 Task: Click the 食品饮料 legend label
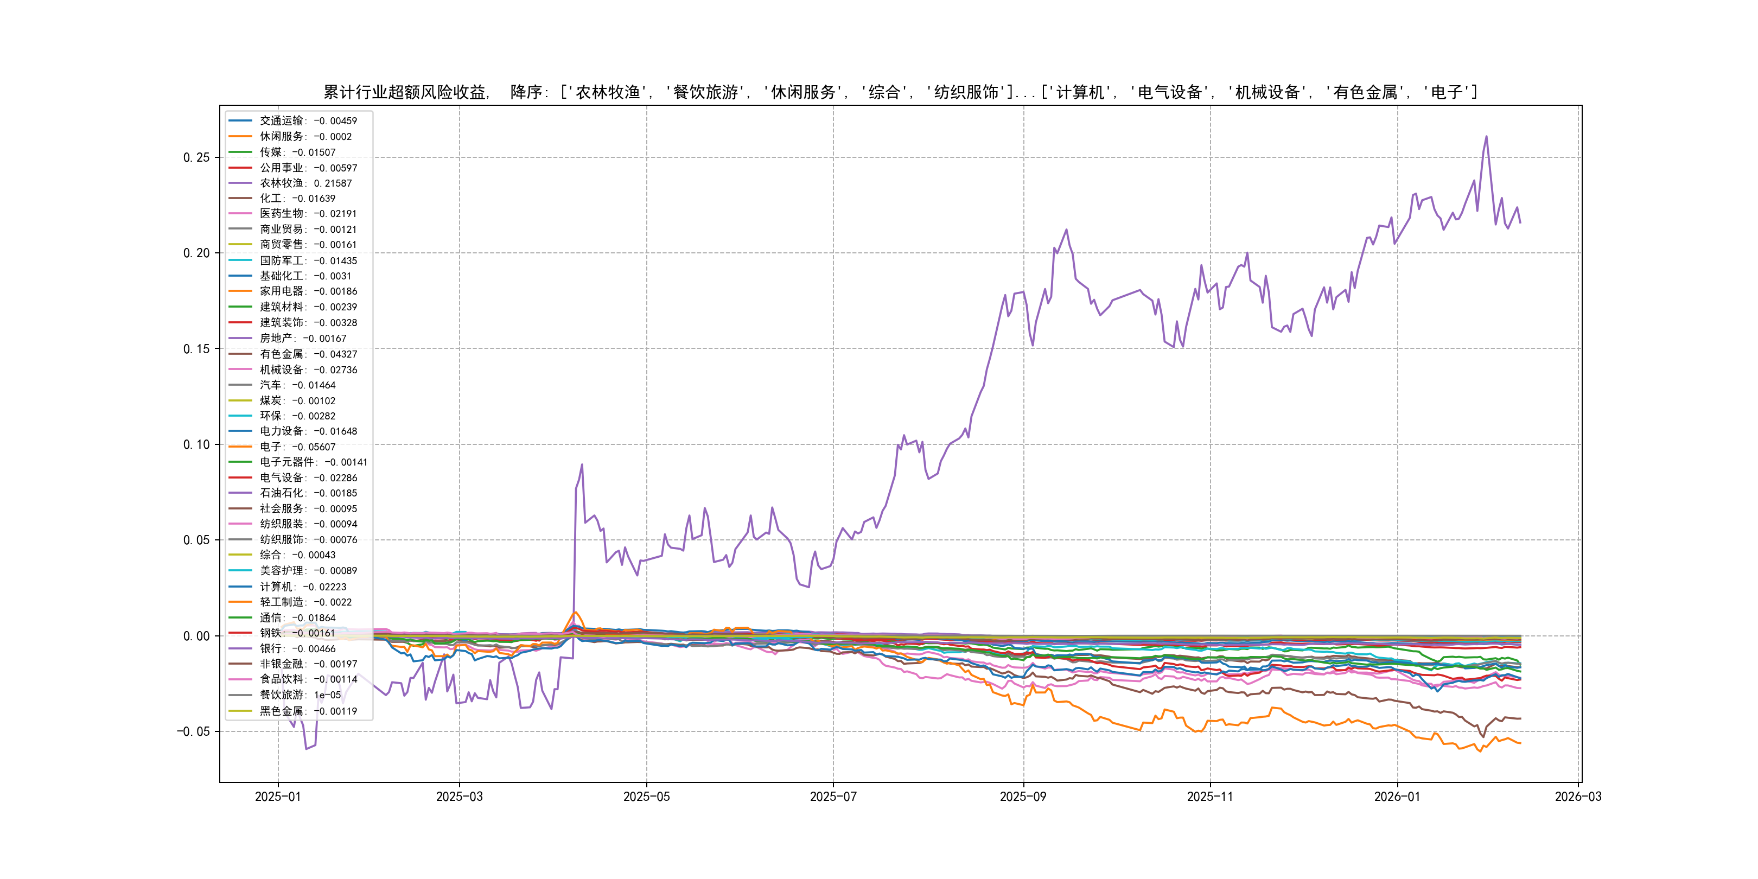pos(308,680)
